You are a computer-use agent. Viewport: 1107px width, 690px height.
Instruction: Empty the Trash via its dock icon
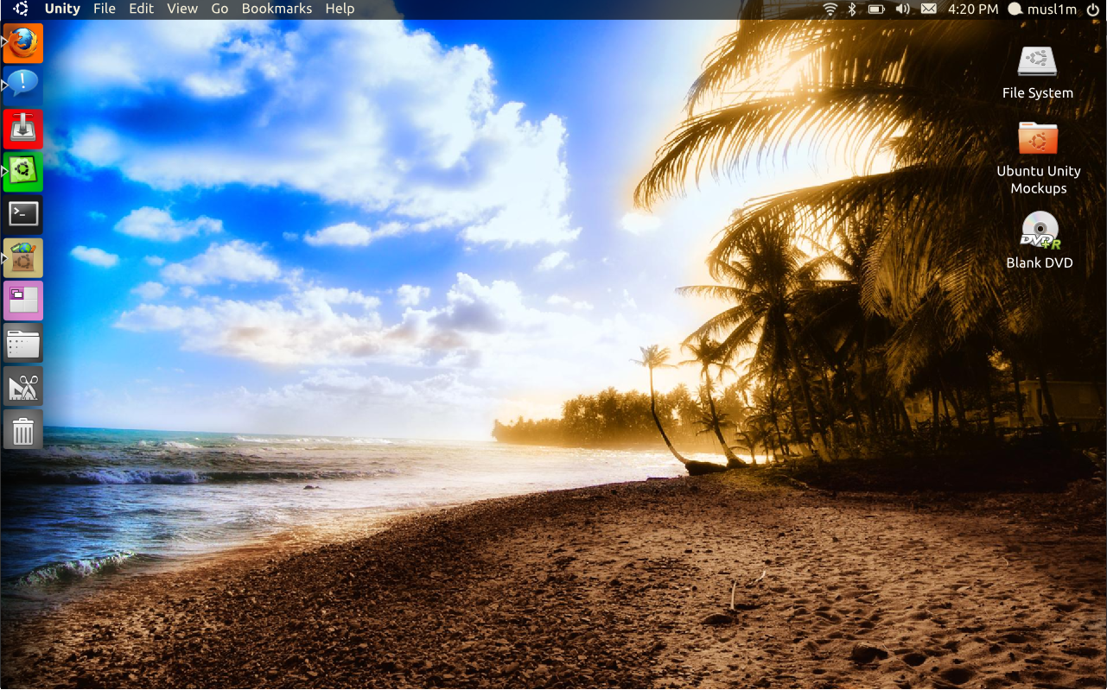22,429
